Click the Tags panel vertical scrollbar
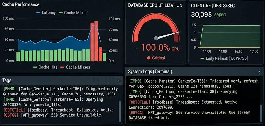 coord(120,112)
